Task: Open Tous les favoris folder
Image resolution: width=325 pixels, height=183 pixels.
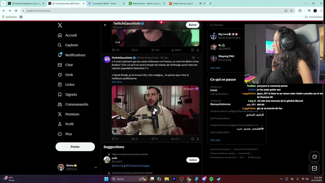Action: [314, 17]
